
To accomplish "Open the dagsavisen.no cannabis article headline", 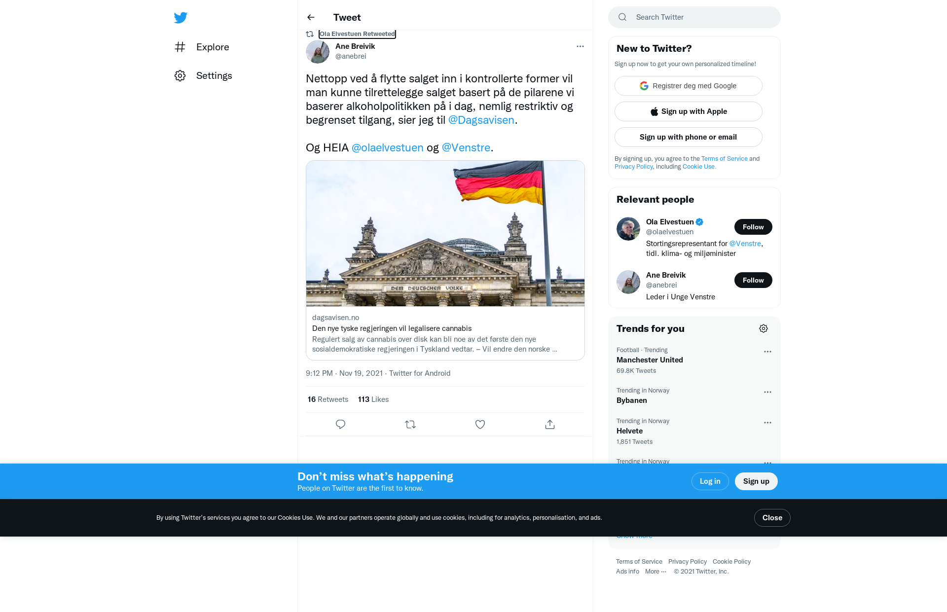I will pyautogui.click(x=392, y=328).
